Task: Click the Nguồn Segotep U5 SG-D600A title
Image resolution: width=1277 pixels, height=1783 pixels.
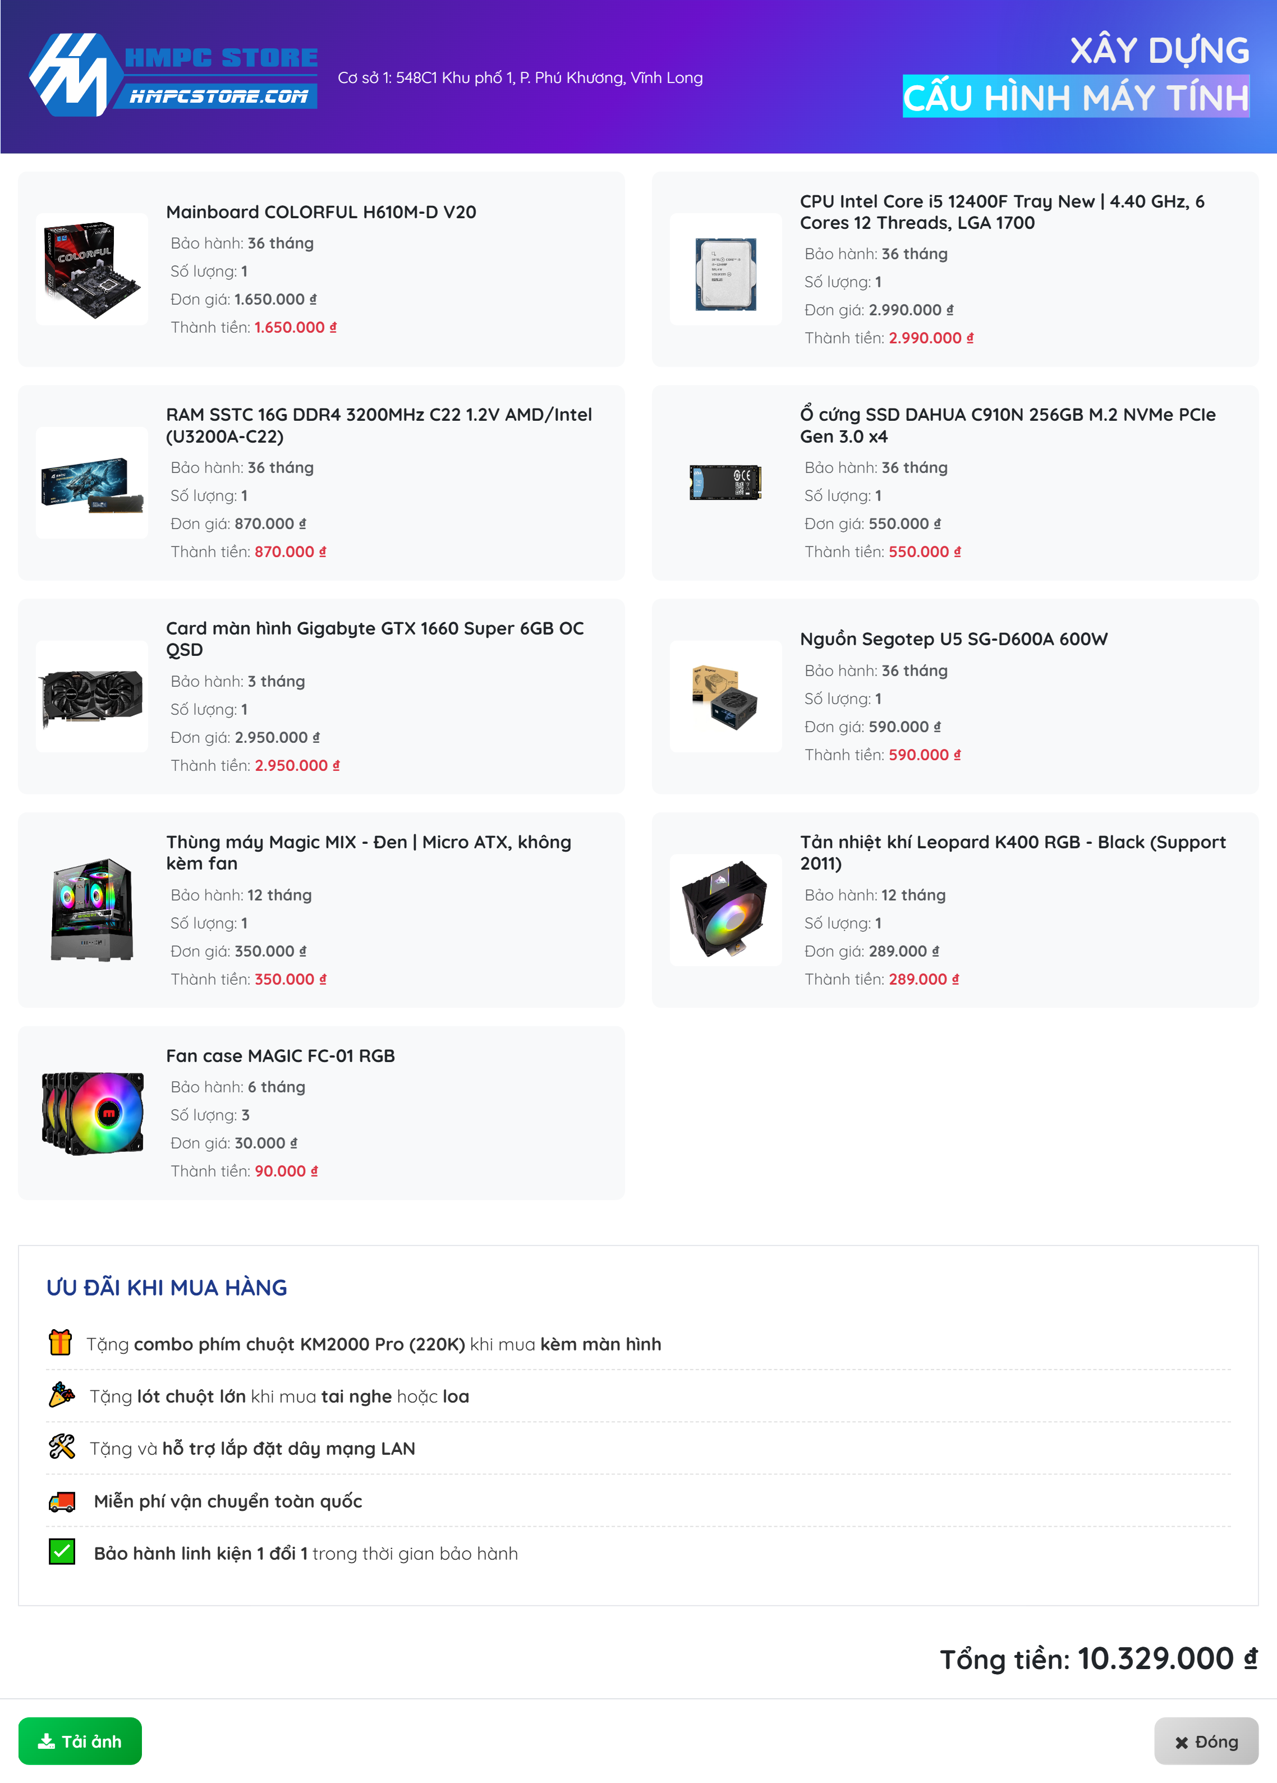Action: pyautogui.click(x=954, y=639)
